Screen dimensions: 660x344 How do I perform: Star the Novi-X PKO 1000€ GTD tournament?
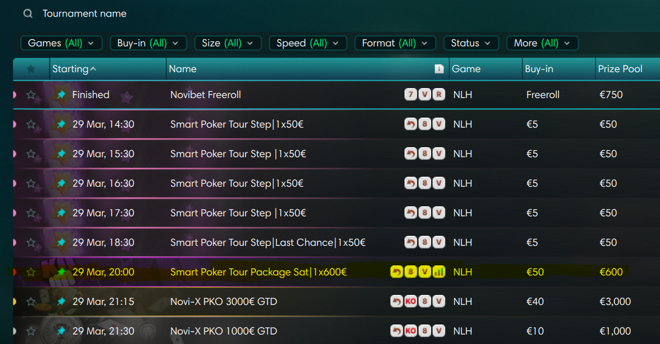[x=31, y=331]
